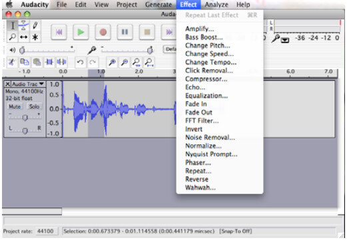Mute the audio track
347x242 pixels.
point(15,106)
